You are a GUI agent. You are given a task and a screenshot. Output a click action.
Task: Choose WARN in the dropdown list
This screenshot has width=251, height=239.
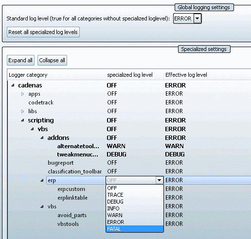pos(135,215)
